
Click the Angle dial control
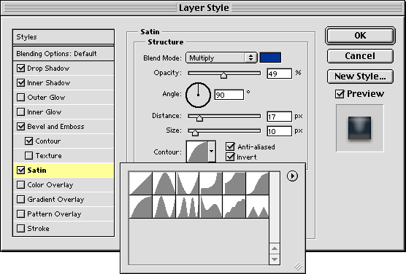pyautogui.click(x=198, y=95)
